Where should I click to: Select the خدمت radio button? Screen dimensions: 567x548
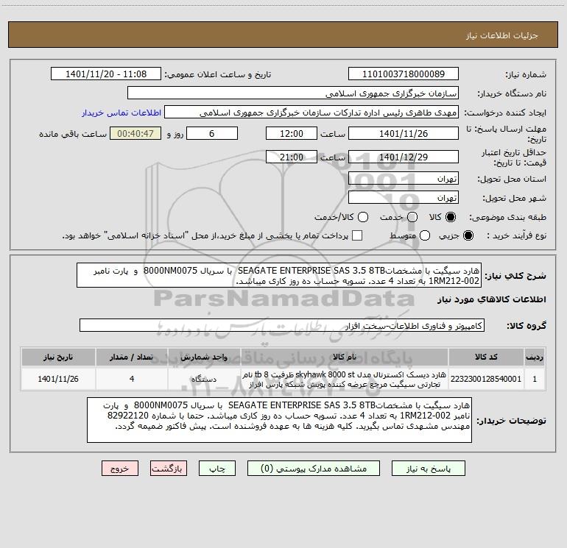(412, 217)
